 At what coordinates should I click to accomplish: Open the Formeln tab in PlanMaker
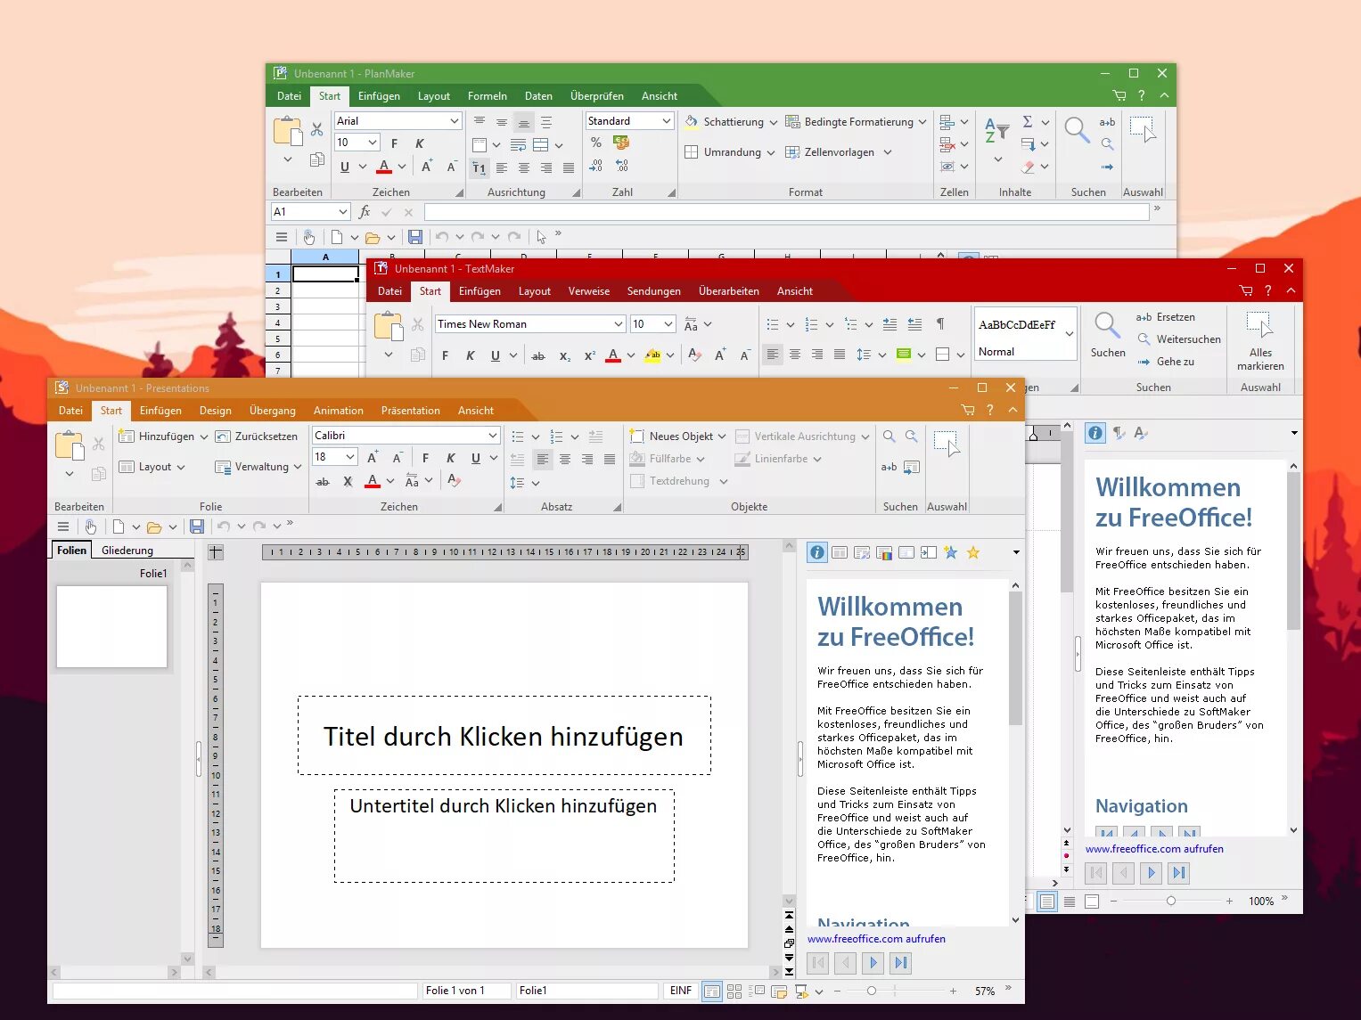point(488,95)
